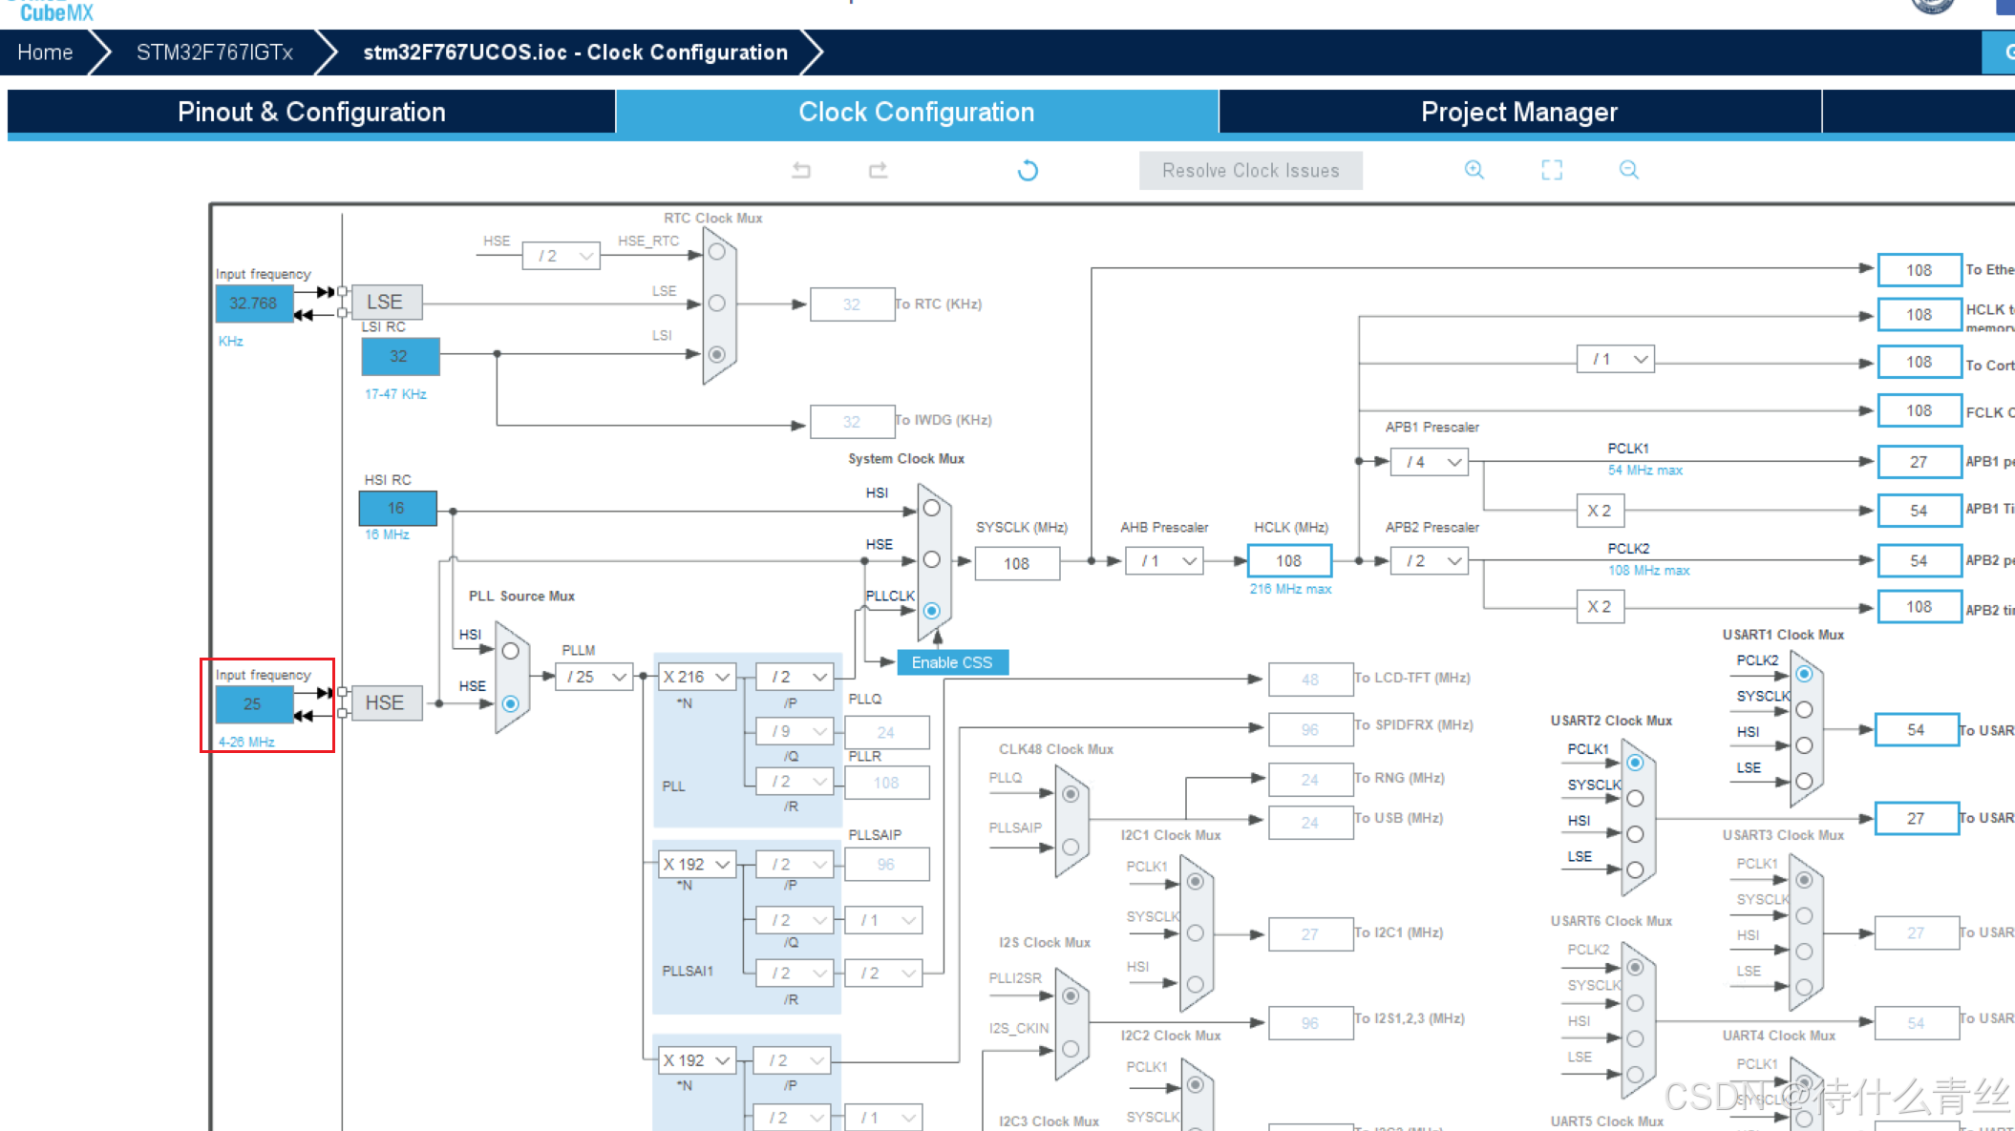Select PCLK2 in USART1 Clock Mux
2015x1131 pixels.
click(1804, 674)
